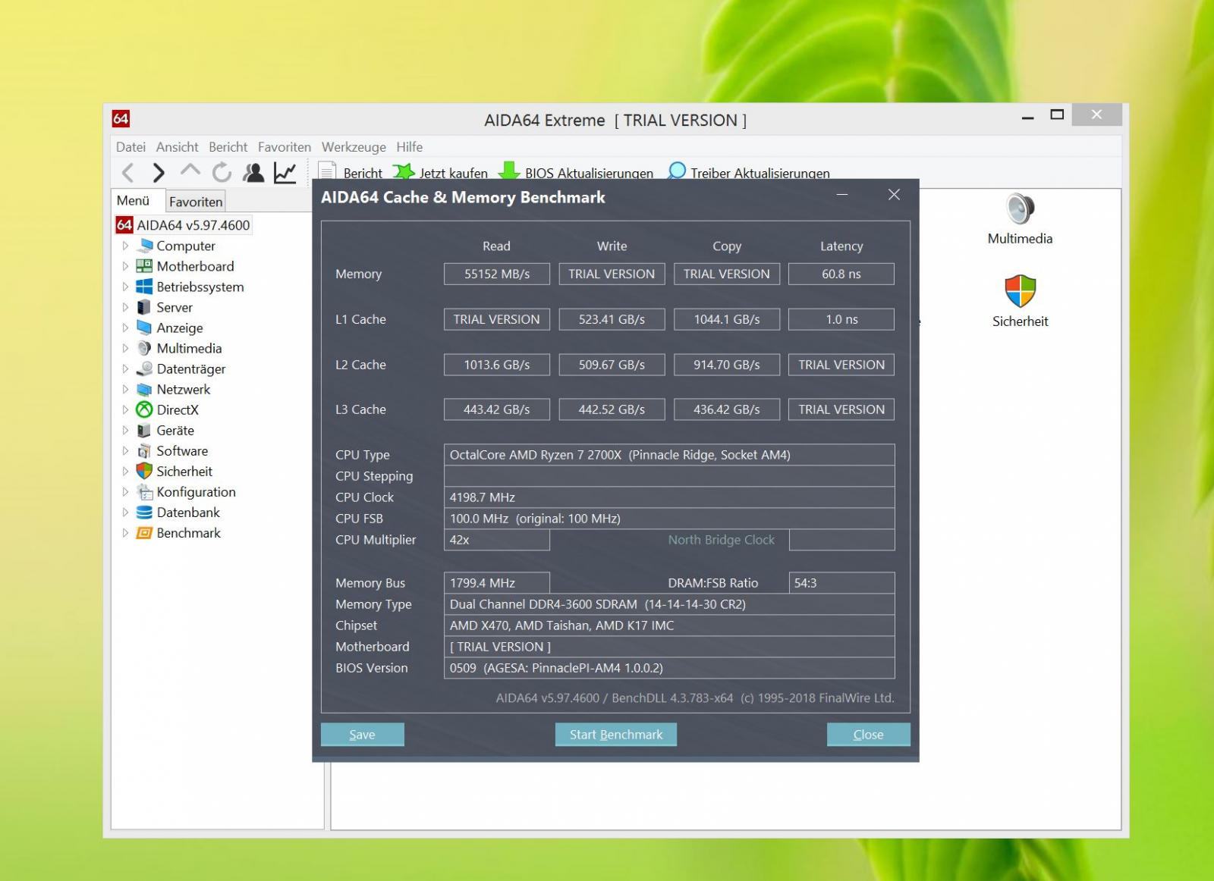Expand the Anzeige tree node
Viewport: 1214px width, 881px height.
(x=125, y=328)
